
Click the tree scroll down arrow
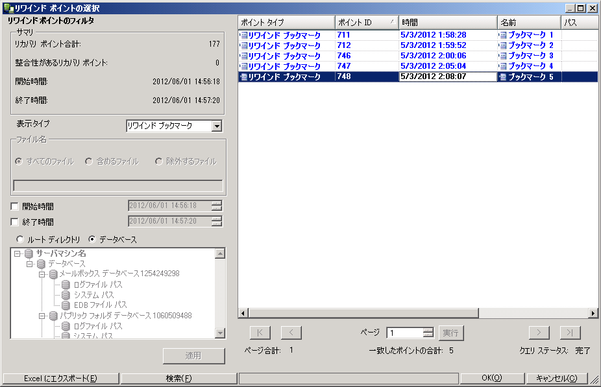click(220, 333)
